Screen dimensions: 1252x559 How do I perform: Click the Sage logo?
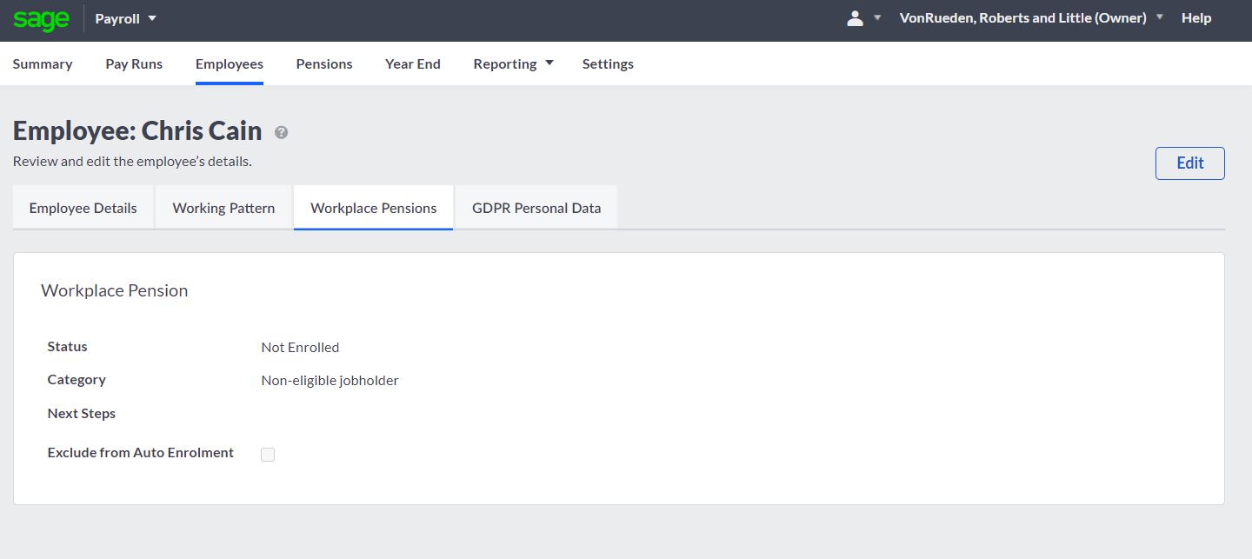41,19
